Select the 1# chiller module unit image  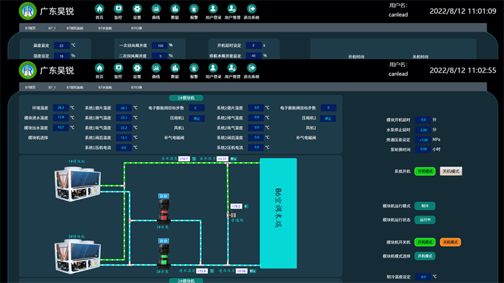pyautogui.click(x=78, y=184)
